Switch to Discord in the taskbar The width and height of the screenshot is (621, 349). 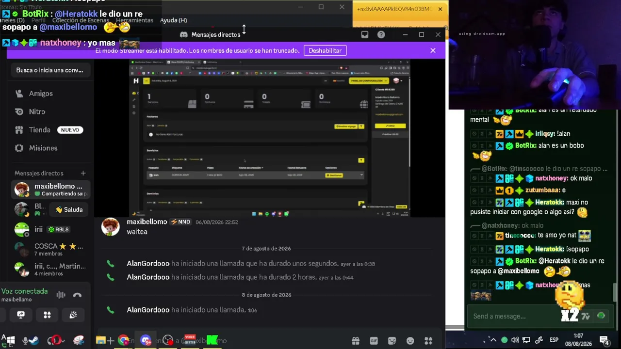tap(146, 340)
